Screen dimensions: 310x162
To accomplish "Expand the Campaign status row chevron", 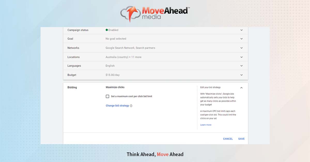I will [242, 30].
